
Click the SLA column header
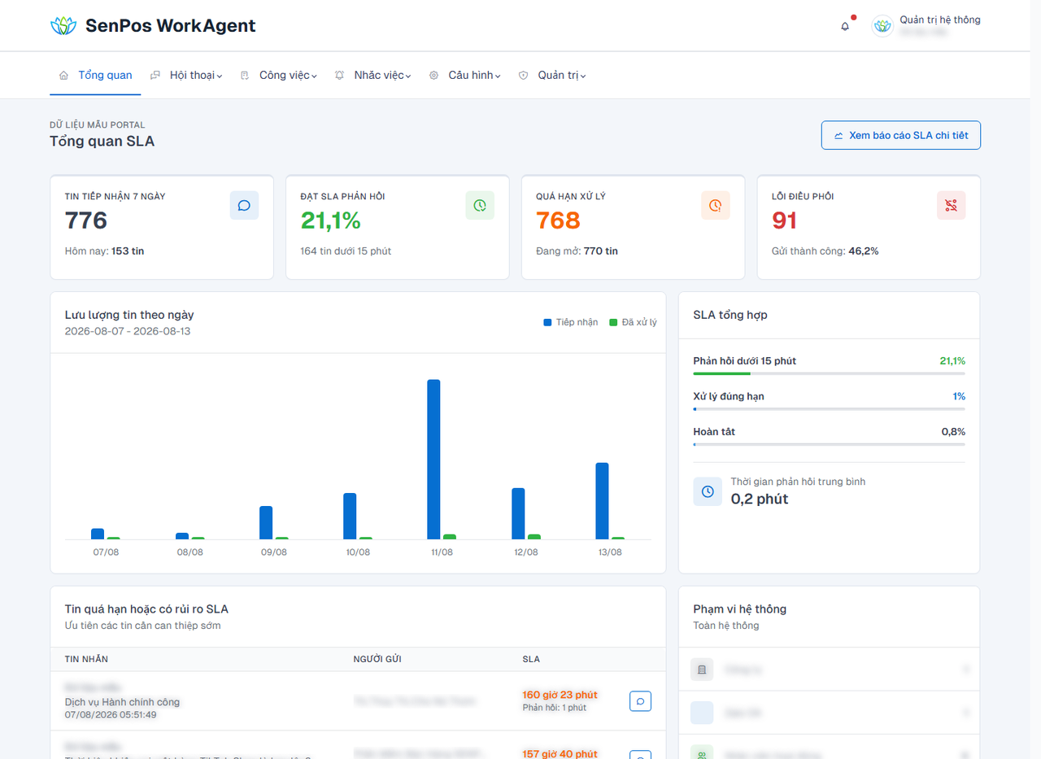(x=531, y=659)
